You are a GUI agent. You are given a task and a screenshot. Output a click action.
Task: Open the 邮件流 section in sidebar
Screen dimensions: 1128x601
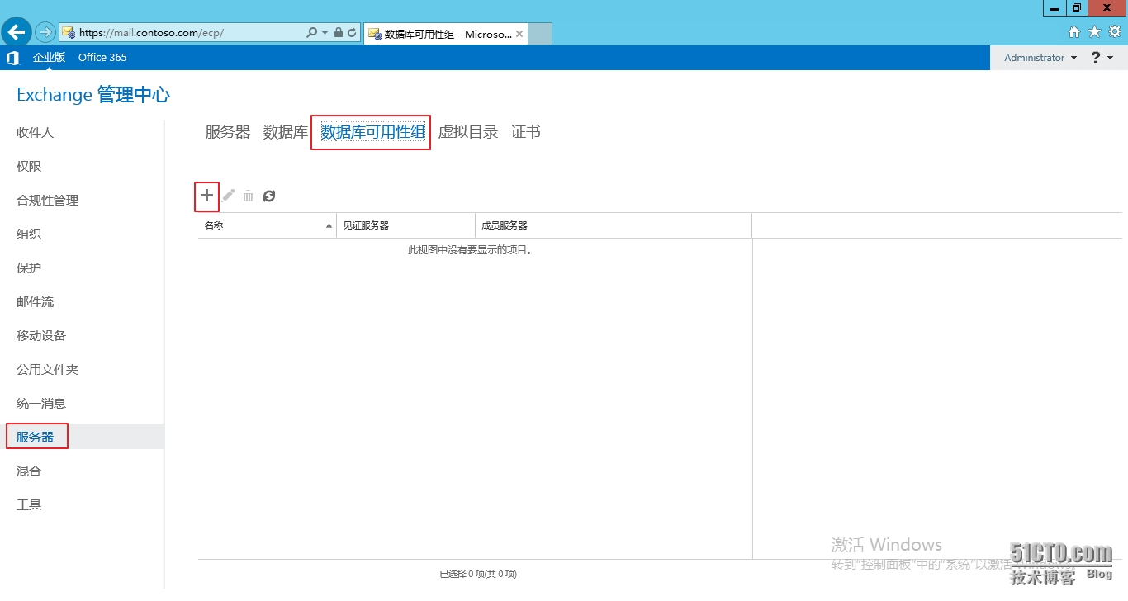(x=35, y=301)
